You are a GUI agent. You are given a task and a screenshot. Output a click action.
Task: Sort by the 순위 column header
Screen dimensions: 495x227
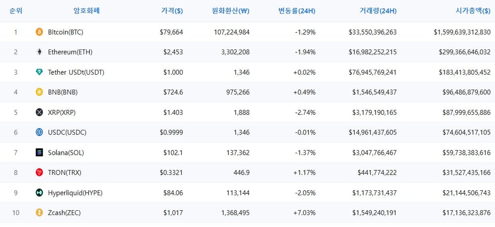point(16,11)
